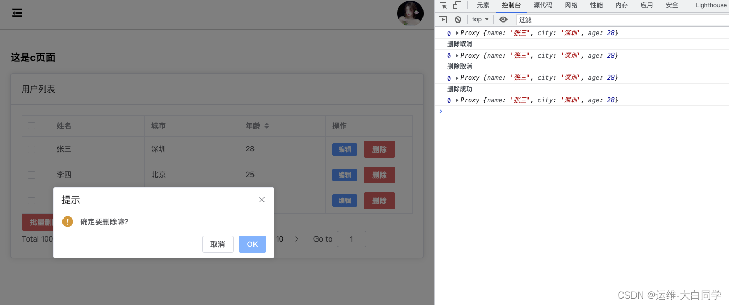
Task: Click 编辑 for the 李四 row
Action: click(x=345, y=175)
